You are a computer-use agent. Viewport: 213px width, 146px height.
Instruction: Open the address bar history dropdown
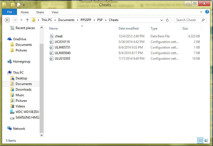[x=161, y=20]
